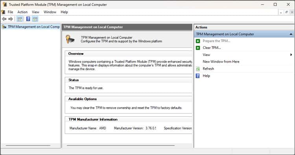
Task: Expand the View submenu arrow
Action: 291,55
